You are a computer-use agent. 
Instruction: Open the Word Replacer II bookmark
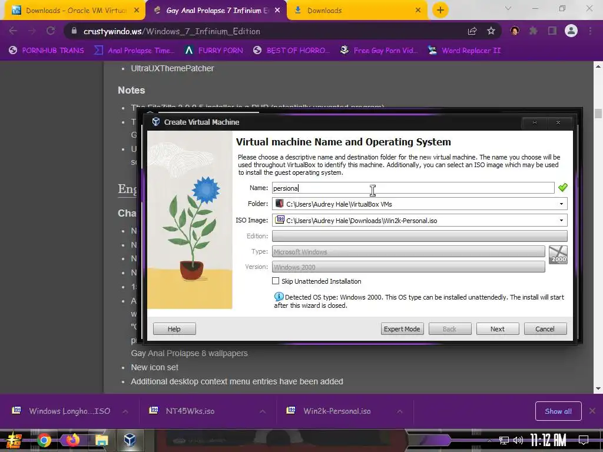click(x=465, y=51)
